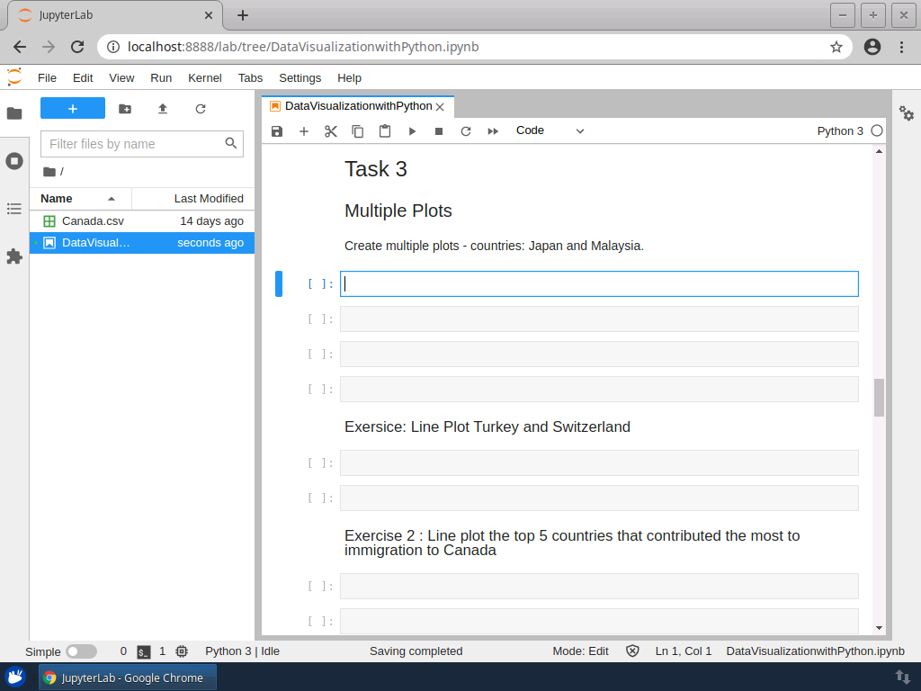Open the cell type Code dropdown
The width and height of the screenshot is (921, 691).
coord(550,130)
